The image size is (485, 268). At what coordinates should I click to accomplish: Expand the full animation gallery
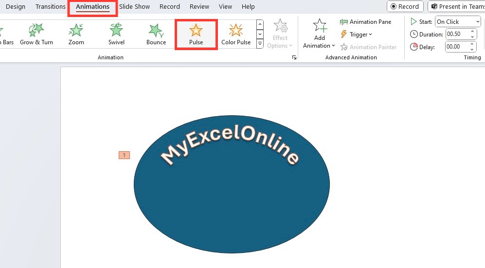click(x=260, y=44)
